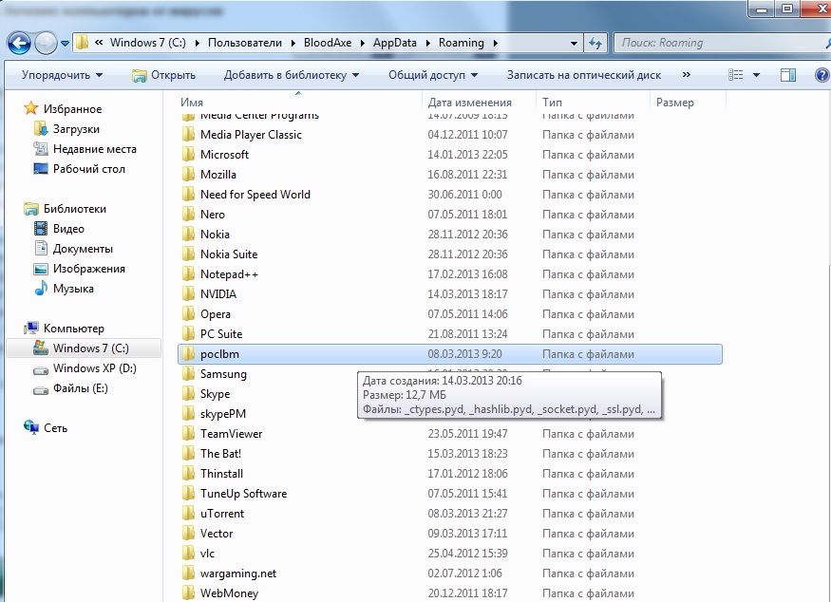Screen dimensions: 831x602
Task: Focus the 'Поиск: Roaming' search box
Action: coord(721,43)
